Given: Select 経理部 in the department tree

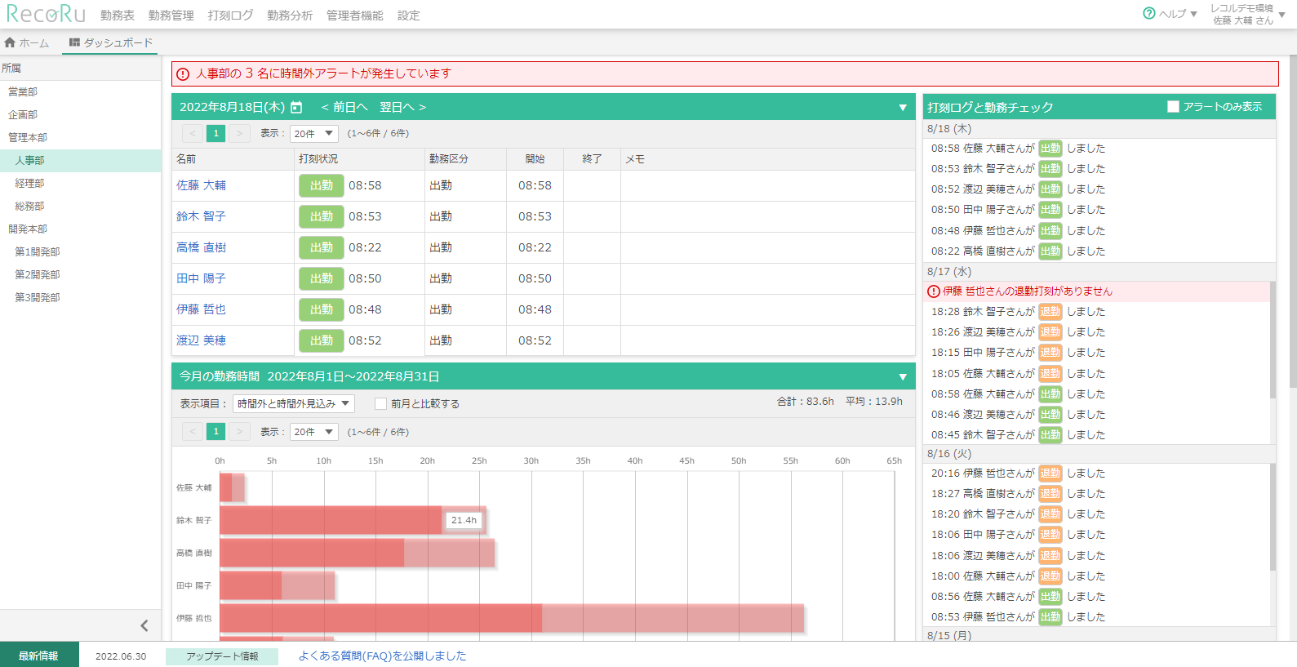Looking at the screenshot, I should 29,184.
